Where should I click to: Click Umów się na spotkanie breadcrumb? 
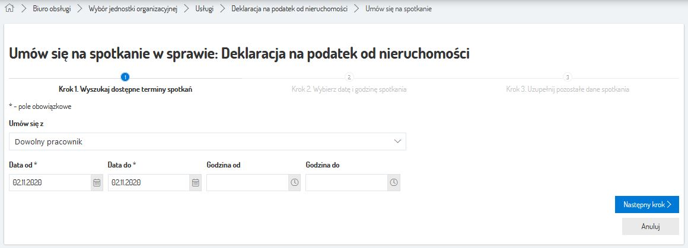click(x=399, y=9)
